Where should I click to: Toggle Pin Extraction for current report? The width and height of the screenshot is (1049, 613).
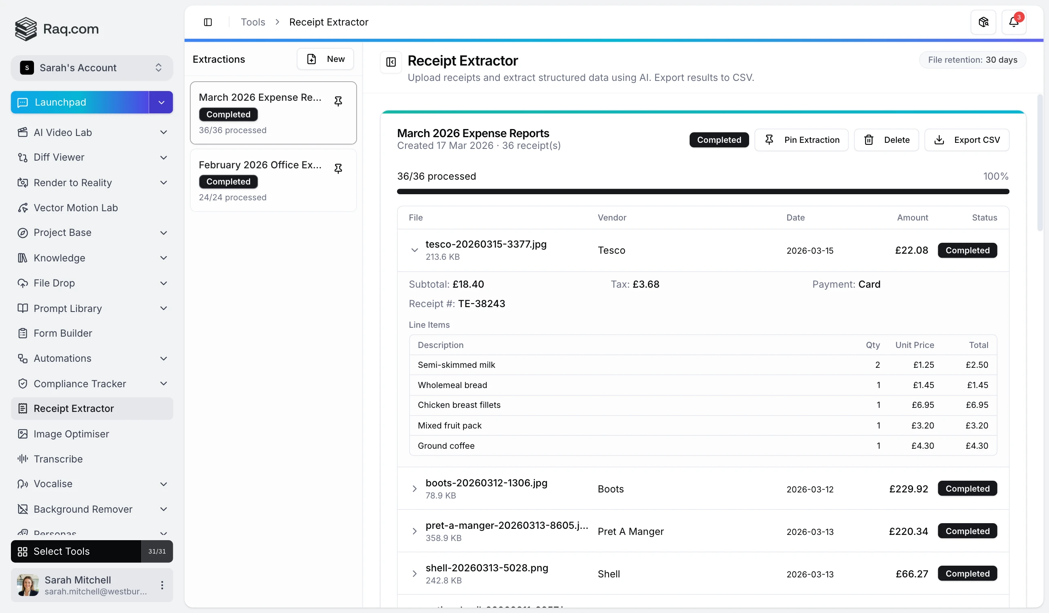point(801,140)
